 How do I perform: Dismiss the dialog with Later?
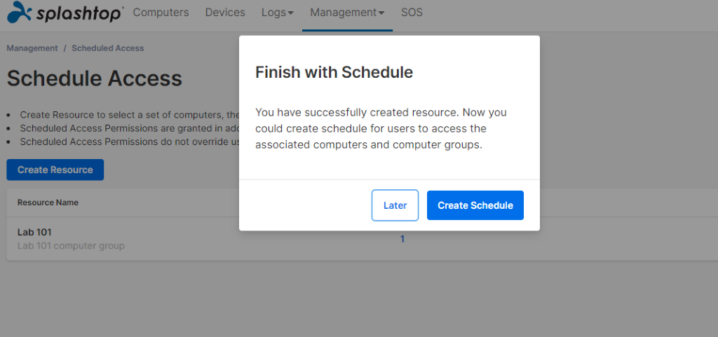[395, 205]
